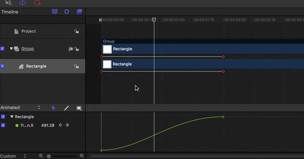Viewport: 304px width, 159px height.
Task: Select end keyframe diamond under Group track
Action: point(223,57)
